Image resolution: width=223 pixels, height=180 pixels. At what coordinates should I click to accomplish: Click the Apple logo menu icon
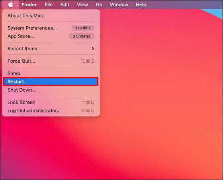pyautogui.click(x=11, y=4)
